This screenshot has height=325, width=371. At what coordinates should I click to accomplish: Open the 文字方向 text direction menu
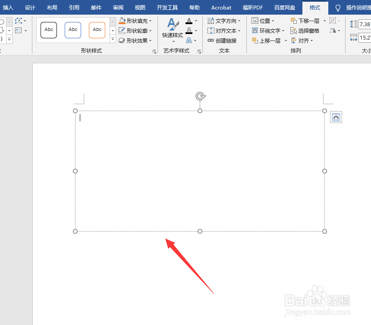pos(224,21)
